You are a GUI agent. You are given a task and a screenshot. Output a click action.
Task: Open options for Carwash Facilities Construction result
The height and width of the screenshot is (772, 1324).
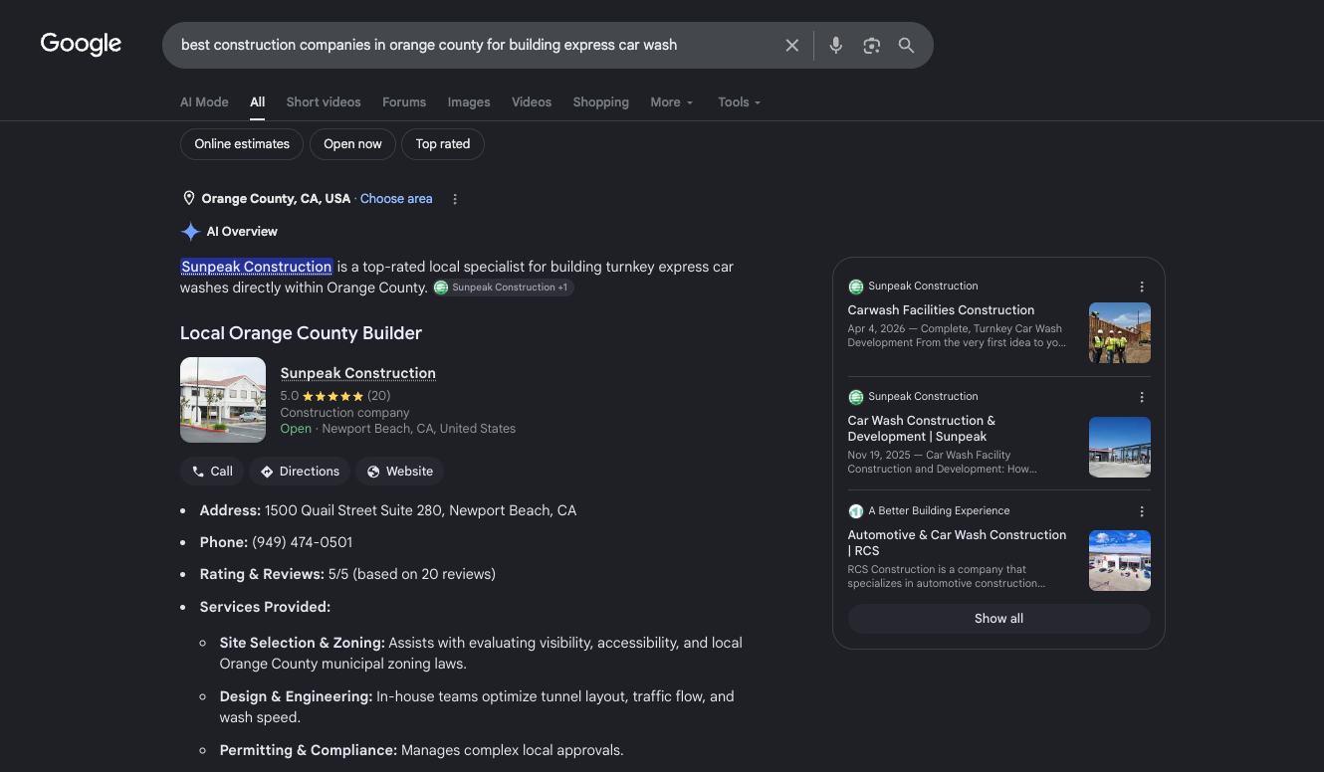(x=1142, y=287)
